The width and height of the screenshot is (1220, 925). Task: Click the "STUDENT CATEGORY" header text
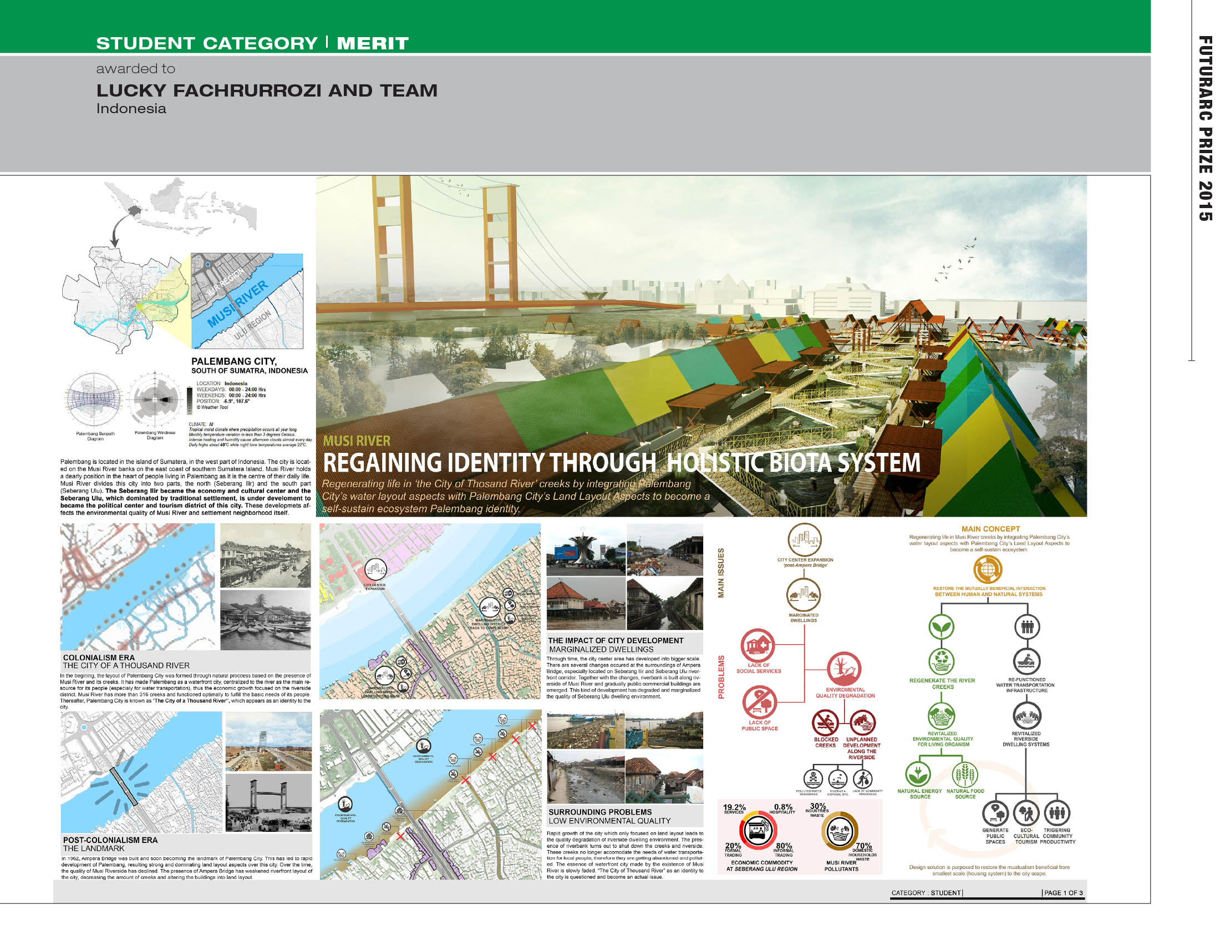(207, 43)
